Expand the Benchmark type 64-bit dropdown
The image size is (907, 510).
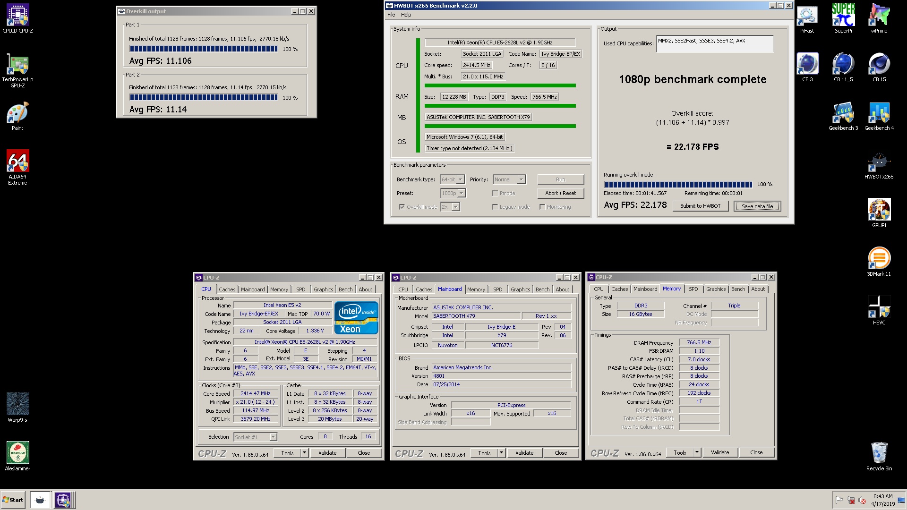tap(460, 179)
